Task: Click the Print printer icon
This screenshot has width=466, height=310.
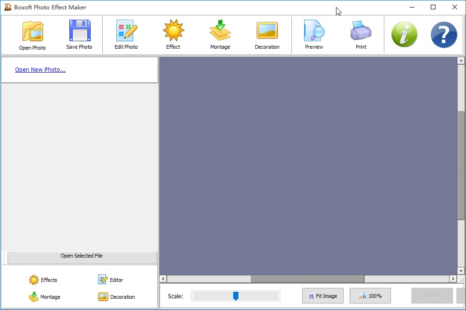Action: click(x=361, y=35)
